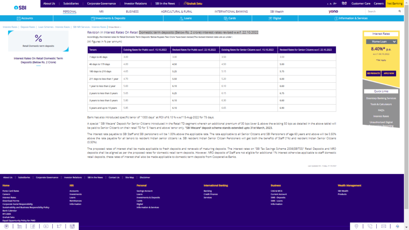The width and height of the screenshot is (409, 230).
Task: Click the email envelope icon at bottom right
Action: [x=383, y=226]
